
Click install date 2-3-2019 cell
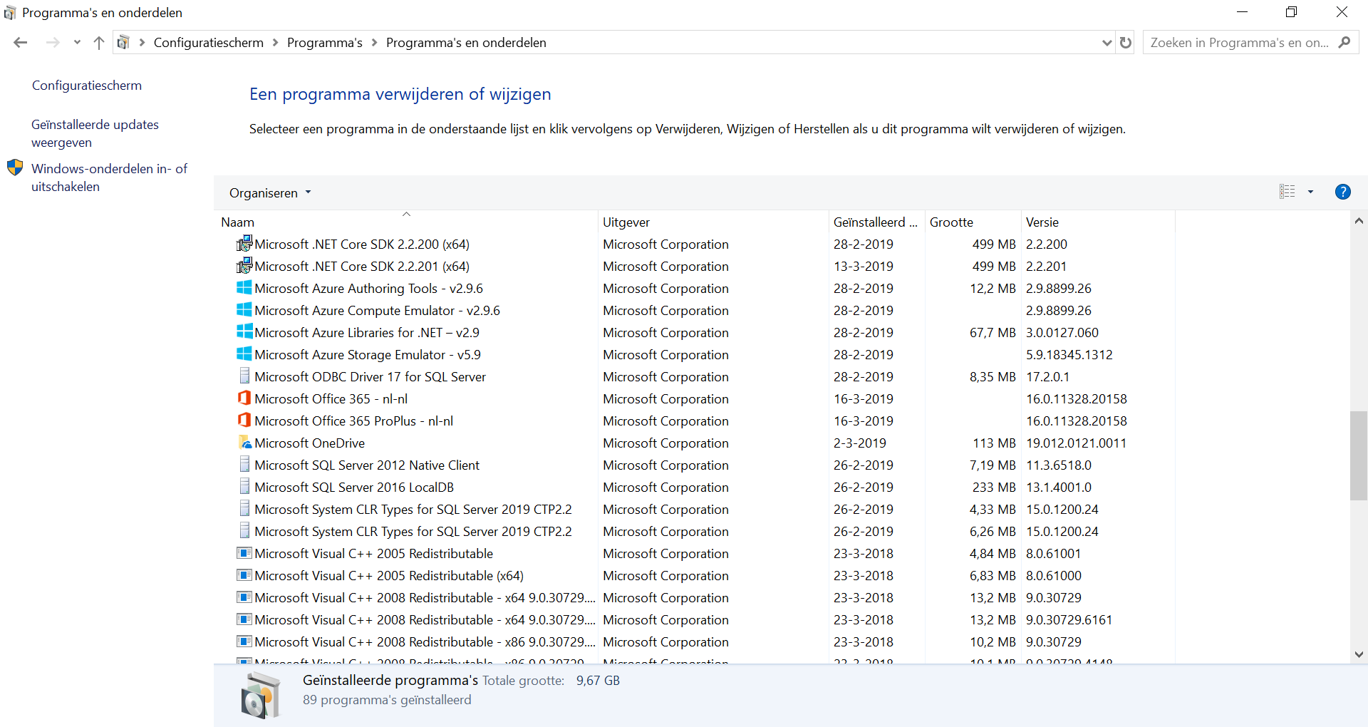coord(860,443)
